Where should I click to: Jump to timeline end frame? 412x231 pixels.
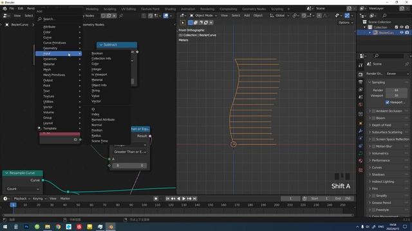click(194, 198)
